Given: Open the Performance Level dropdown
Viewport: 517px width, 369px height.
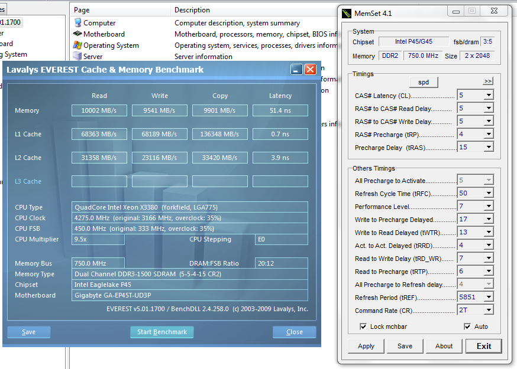Looking at the screenshot, I should [x=489, y=206].
